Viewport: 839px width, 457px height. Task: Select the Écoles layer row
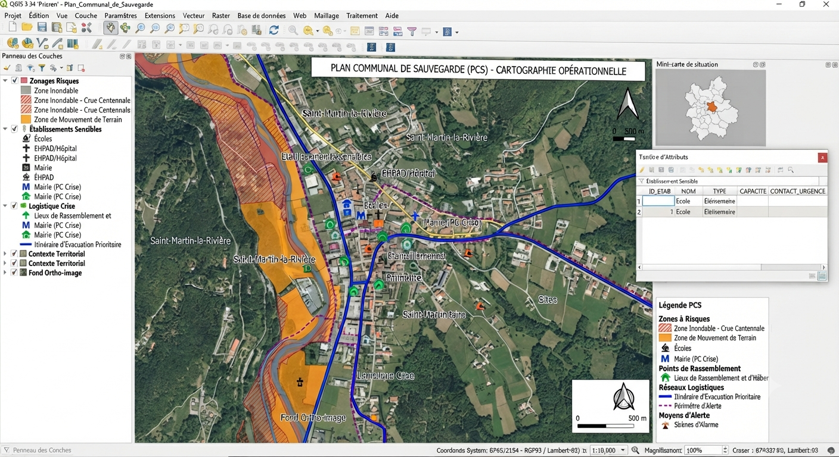pos(43,139)
